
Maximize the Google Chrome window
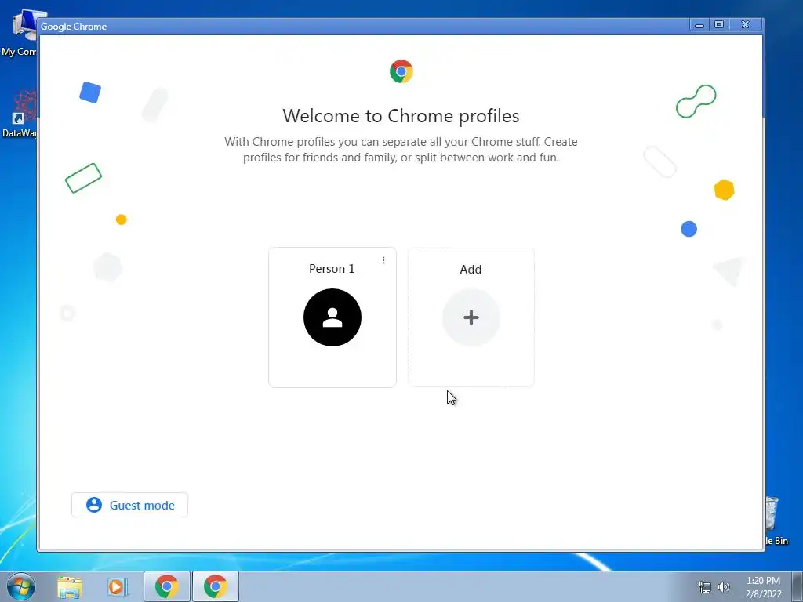(719, 24)
